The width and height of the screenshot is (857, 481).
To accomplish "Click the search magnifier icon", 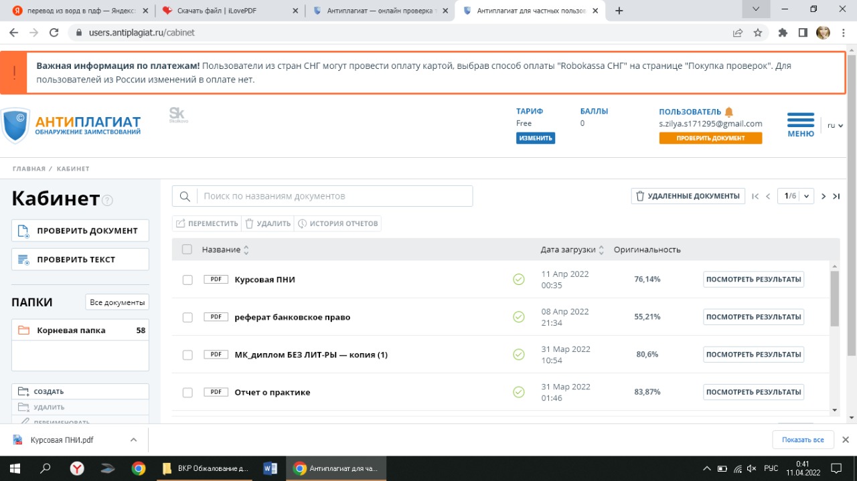I will (184, 196).
